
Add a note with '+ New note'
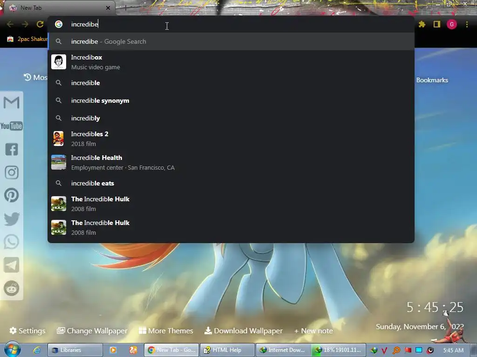click(313, 331)
